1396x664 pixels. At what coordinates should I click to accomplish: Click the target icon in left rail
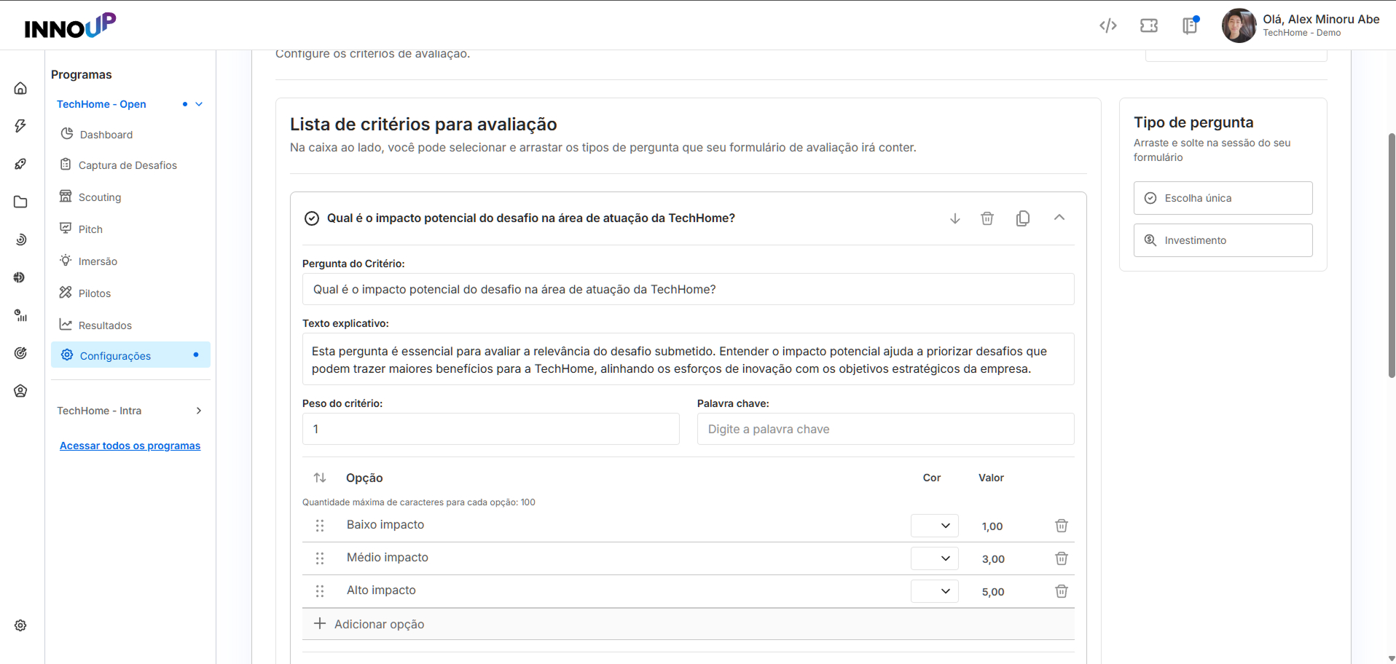[20, 353]
